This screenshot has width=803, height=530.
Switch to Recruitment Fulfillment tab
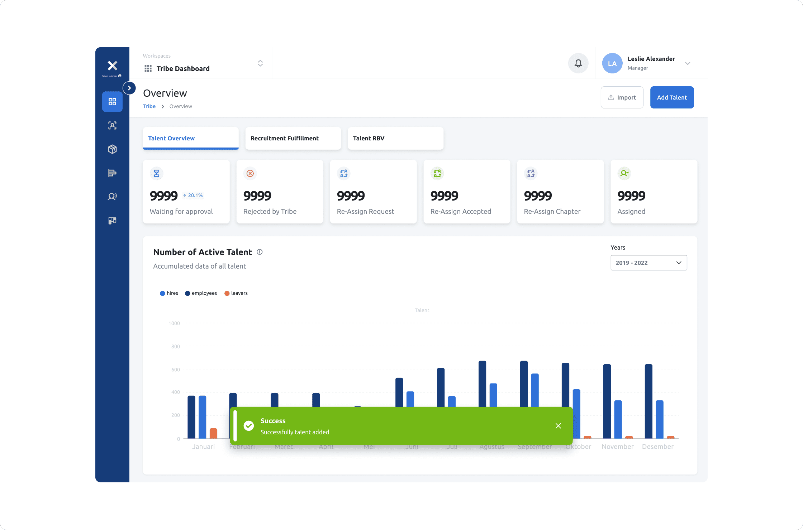293,138
